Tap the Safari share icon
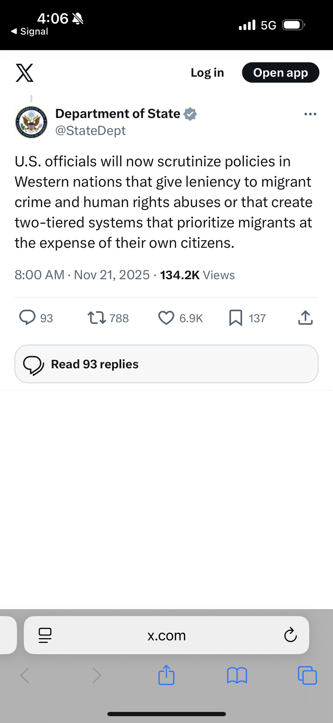Screen dimensions: 333x723 coord(166,675)
